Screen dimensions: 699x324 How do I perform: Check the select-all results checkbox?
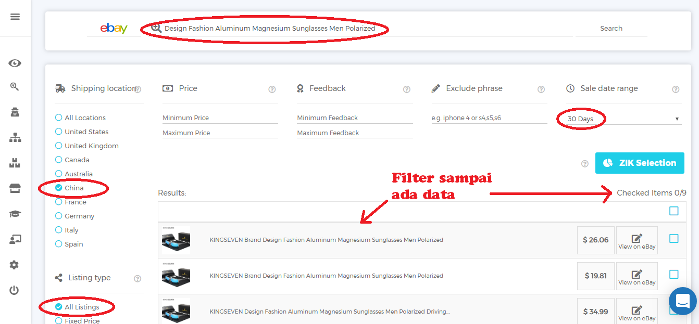[x=674, y=211]
